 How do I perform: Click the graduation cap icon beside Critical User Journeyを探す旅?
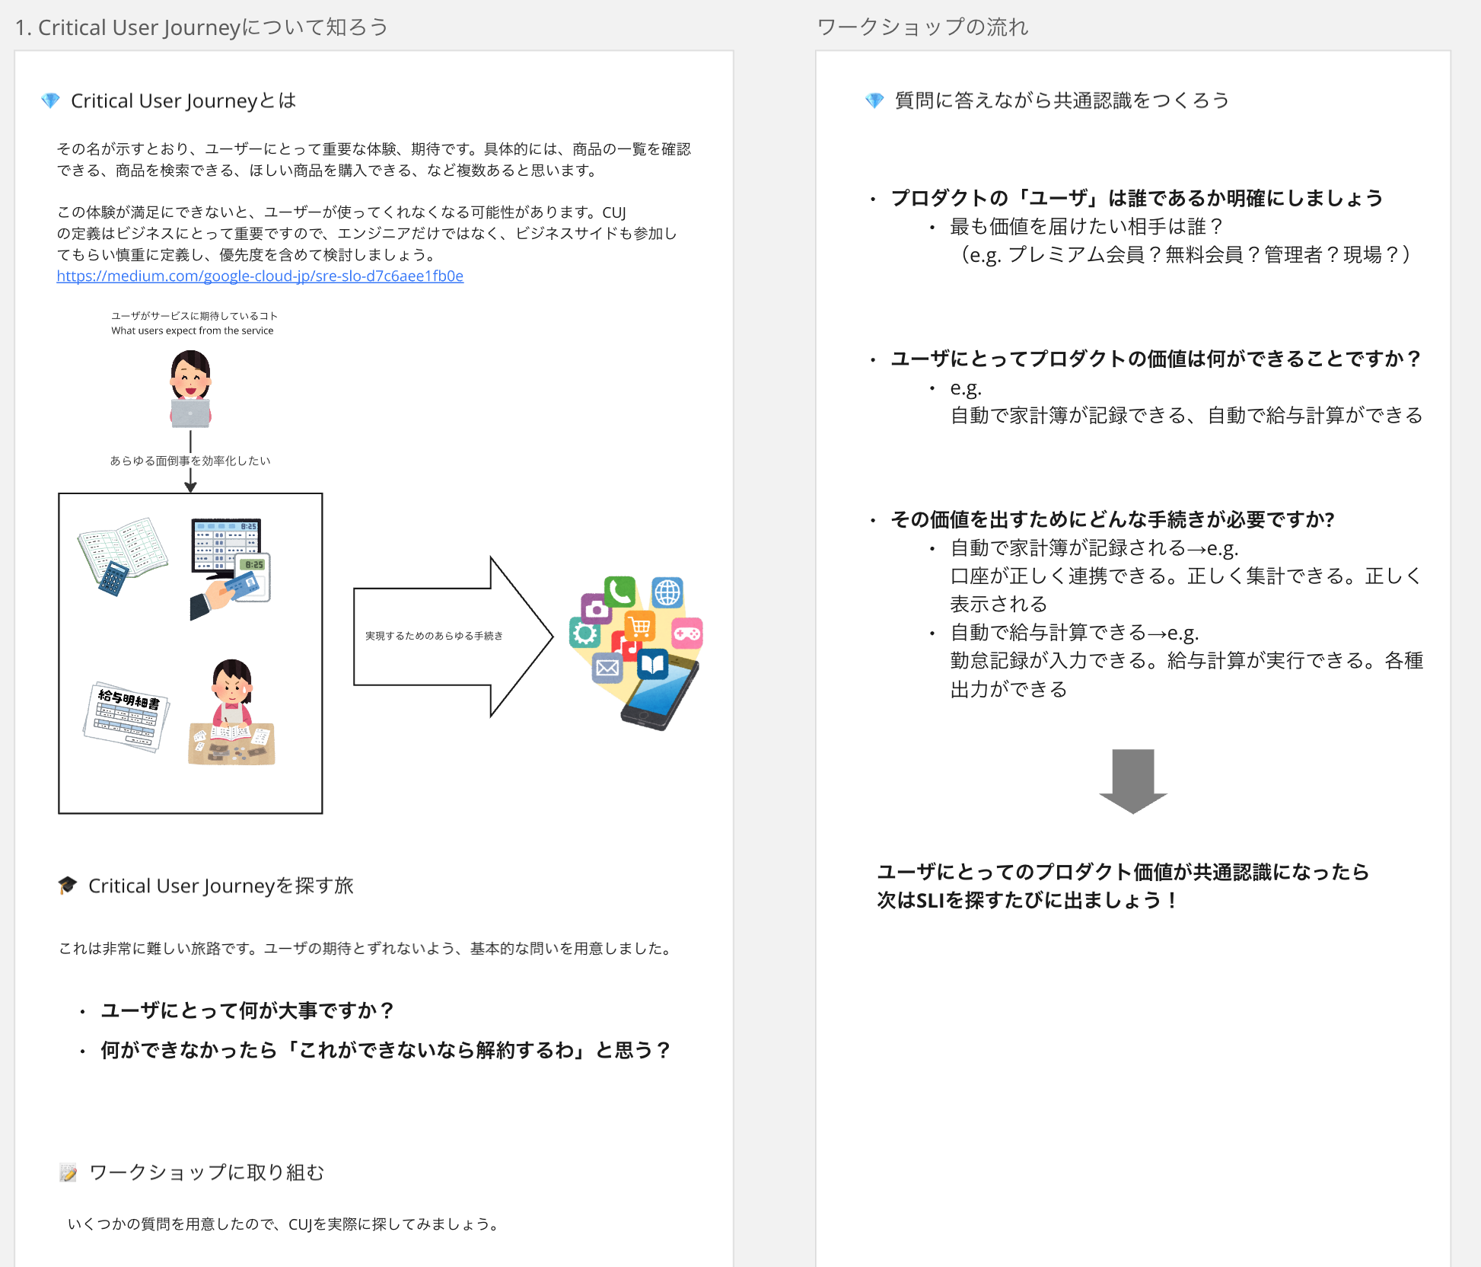click(x=68, y=885)
